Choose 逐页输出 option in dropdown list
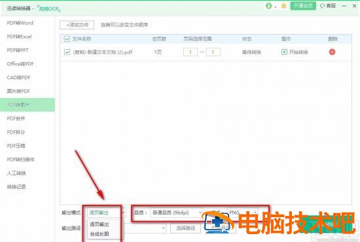Screen dimensions: 360x242 pyautogui.click(x=99, y=224)
